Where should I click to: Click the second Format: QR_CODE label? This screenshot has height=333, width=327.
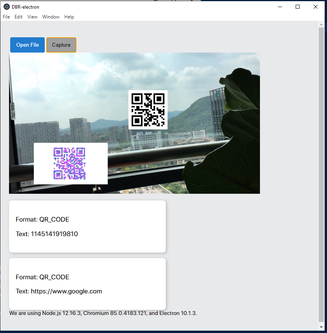tap(42, 277)
